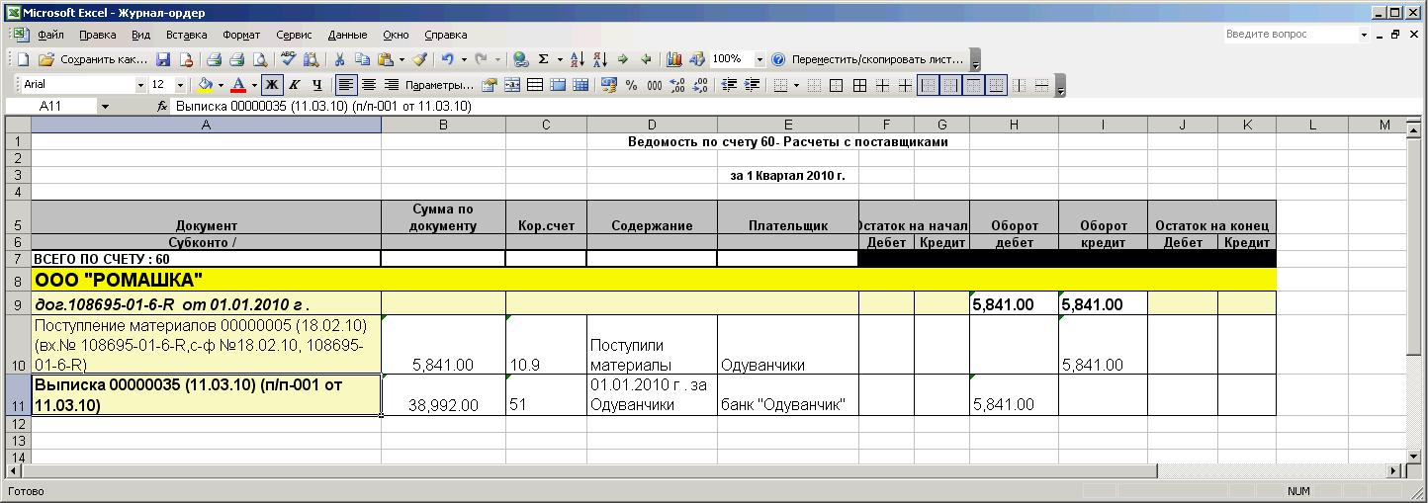Select column H header

click(x=1014, y=124)
